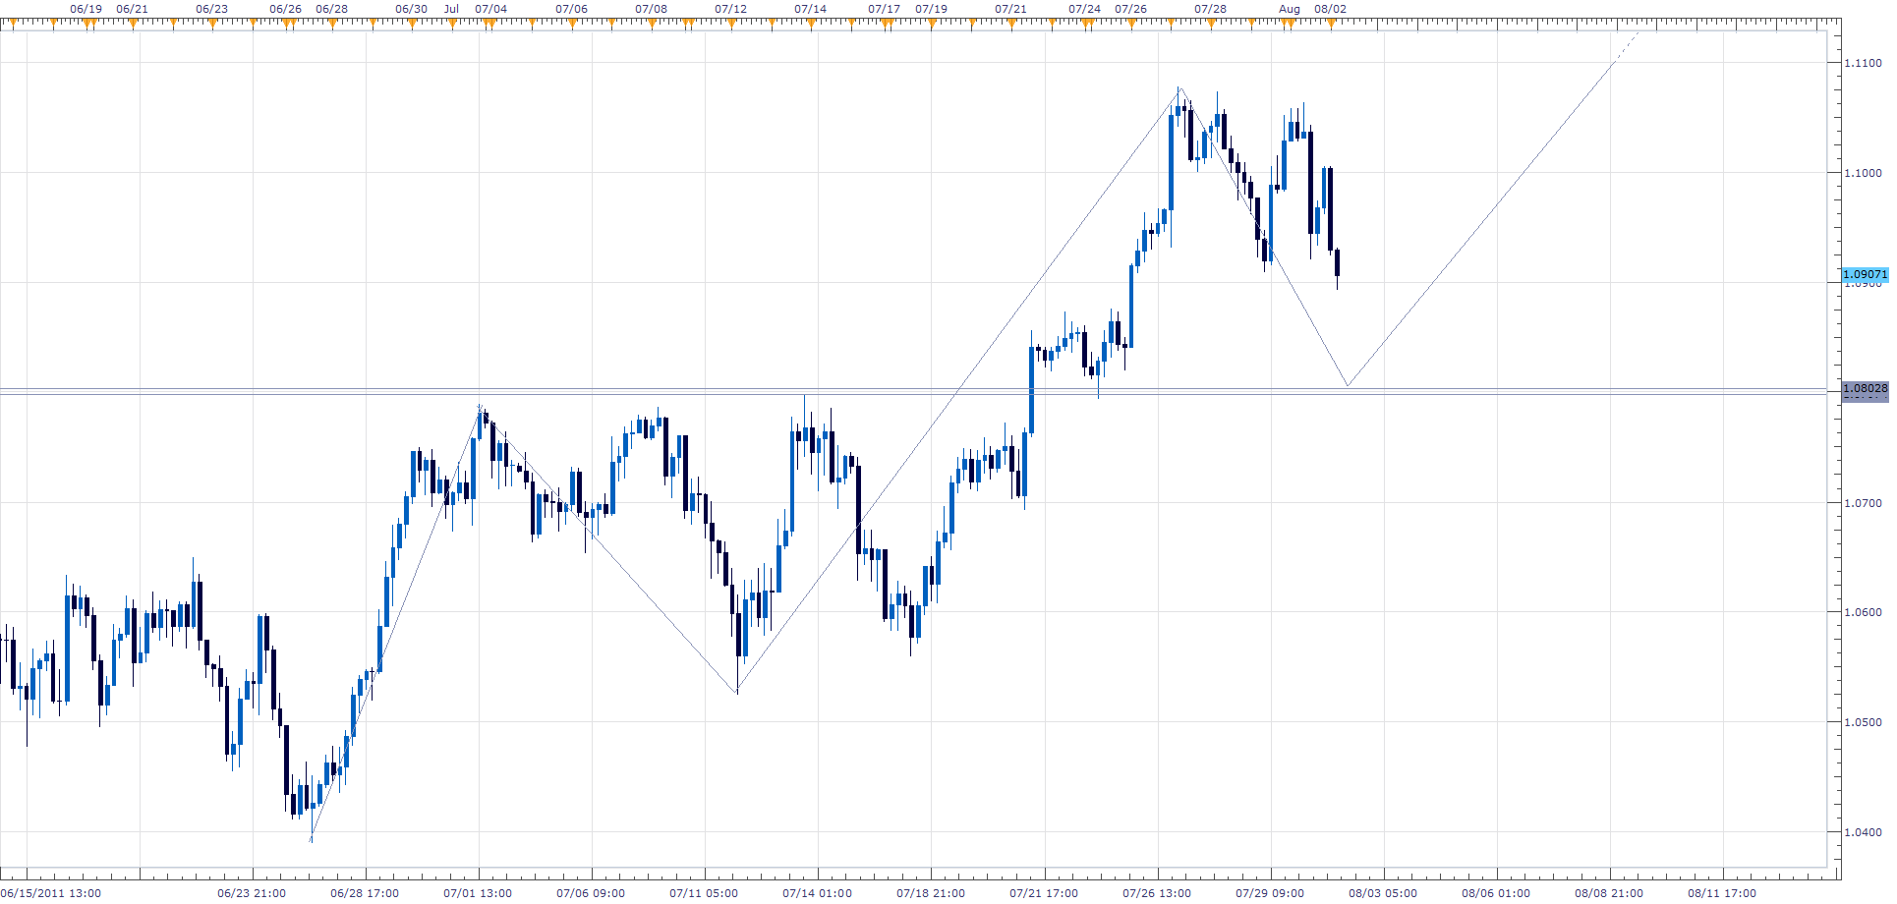The width and height of the screenshot is (1897, 904).
Task: Click the 1.0400 price axis label
Action: (1863, 832)
